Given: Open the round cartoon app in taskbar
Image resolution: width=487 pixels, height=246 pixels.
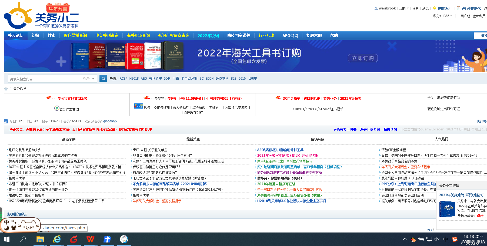Looking at the screenshot, I should tap(124, 239).
